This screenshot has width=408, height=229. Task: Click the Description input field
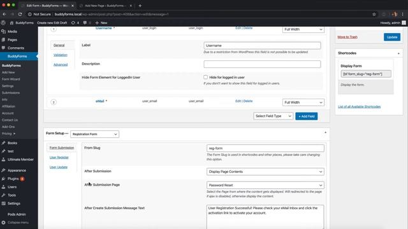point(262,64)
